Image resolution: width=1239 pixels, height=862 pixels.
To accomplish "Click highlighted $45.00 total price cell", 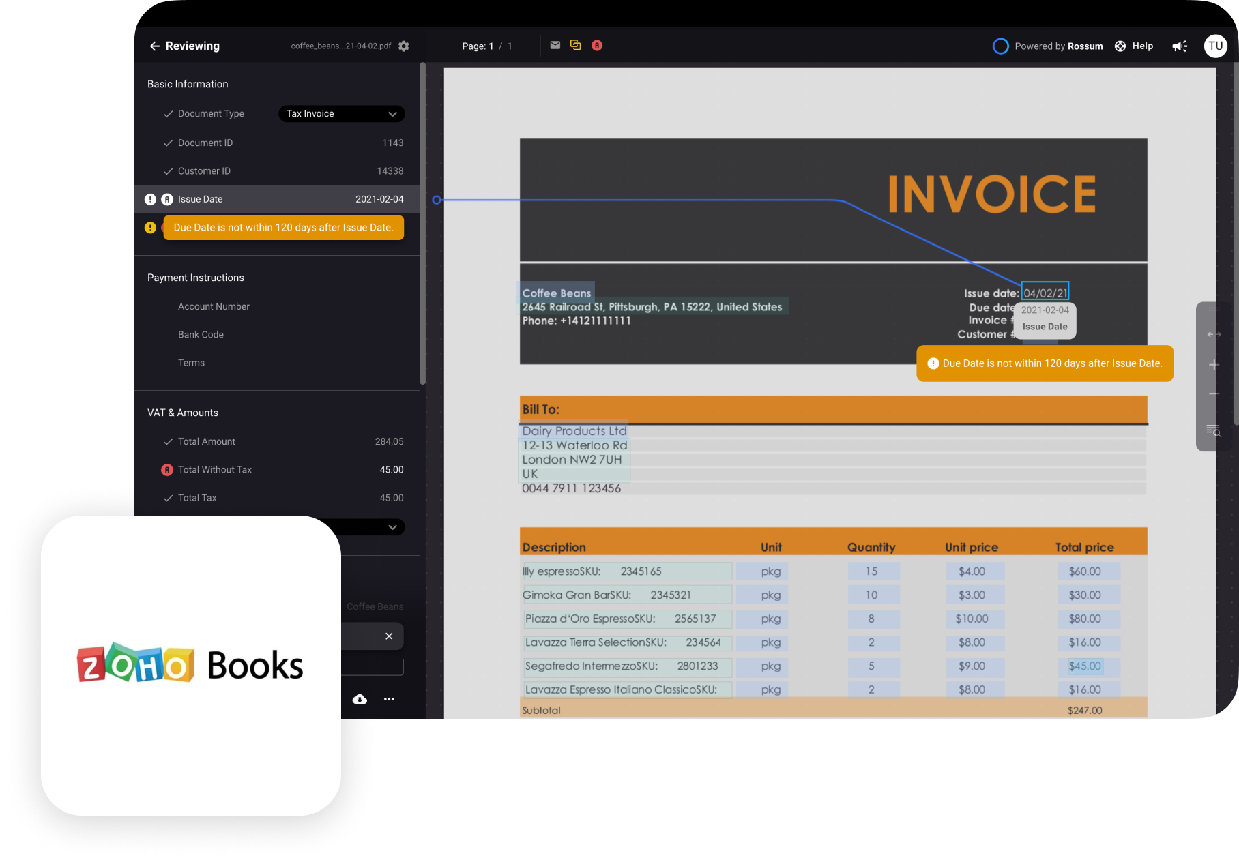I will click(x=1085, y=666).
